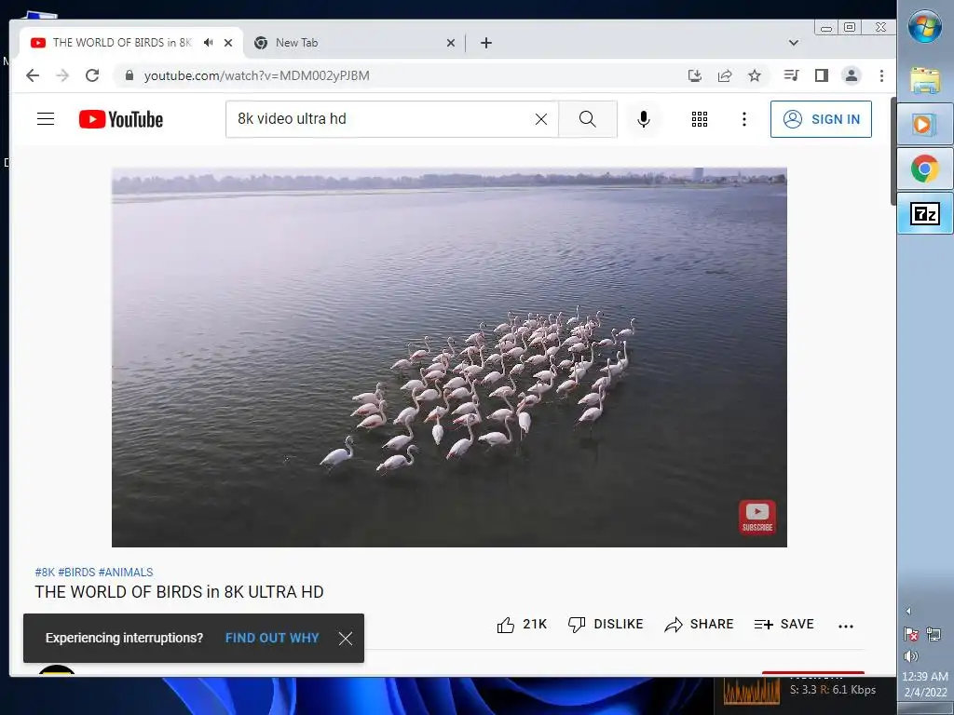Screen dimensions: 954x715
Task: Go to the YouTube home logo
Action: pos(121,119)
